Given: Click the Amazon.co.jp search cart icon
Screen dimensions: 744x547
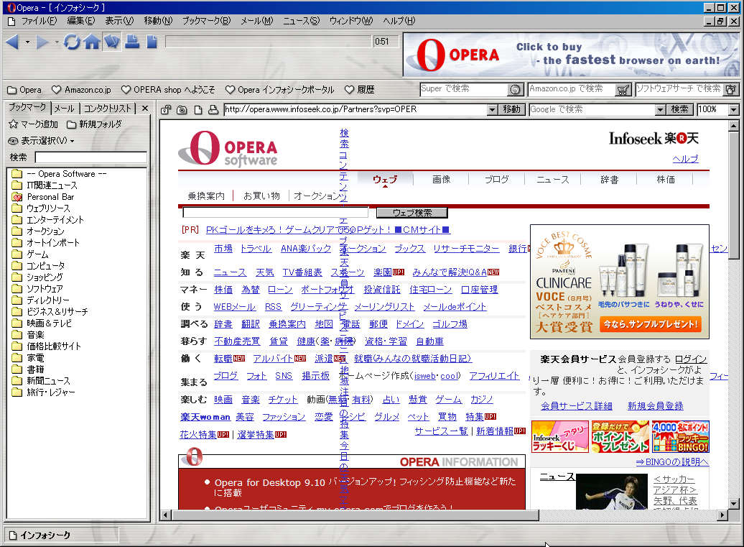Looking at the screenshot, I should pyautogui.click(x=623, y=89).
